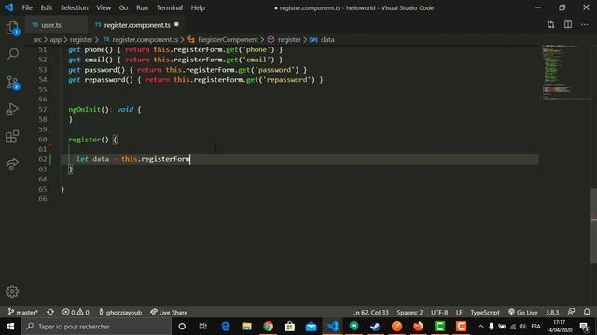Open the Run menu

(x=142, y=7)
